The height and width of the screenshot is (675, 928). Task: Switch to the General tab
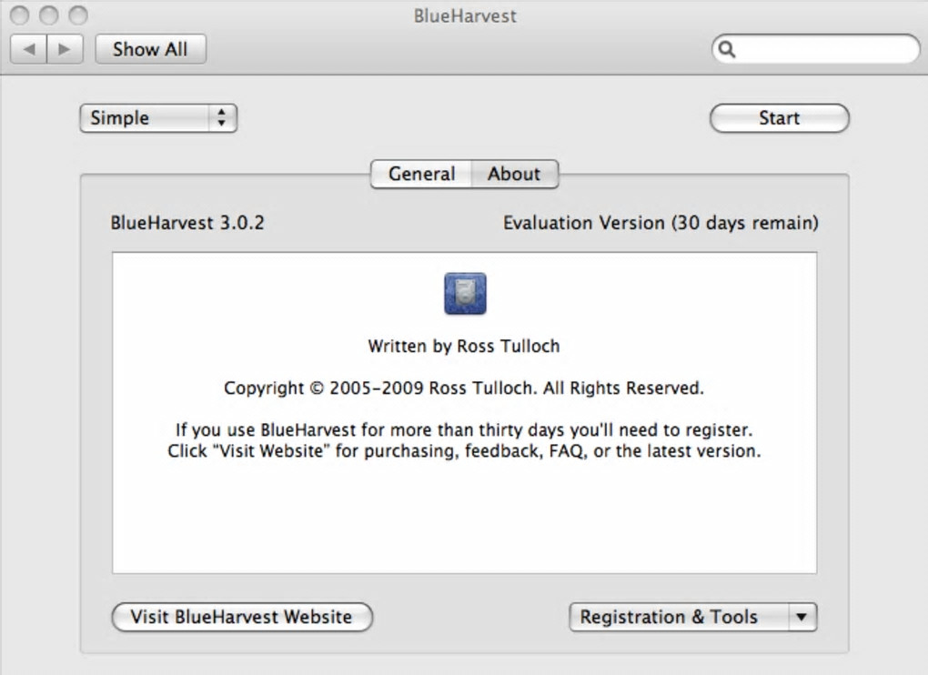pos(421,174)
